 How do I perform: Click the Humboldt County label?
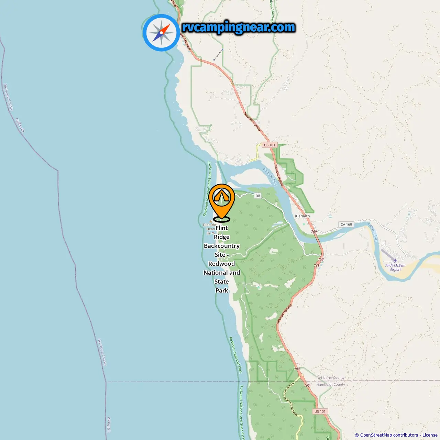click(331, 384)
